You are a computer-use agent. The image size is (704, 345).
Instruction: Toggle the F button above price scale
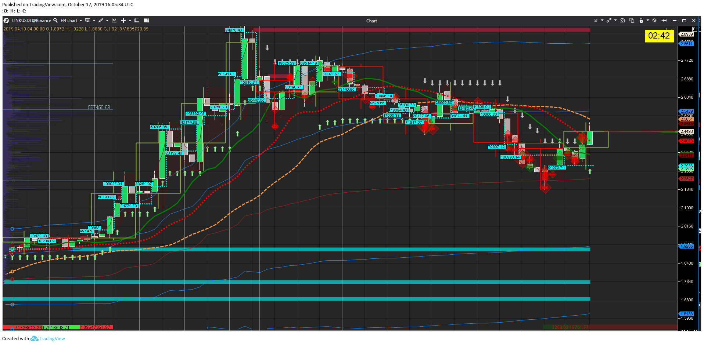pyautogui.click(x=694, y=29)
